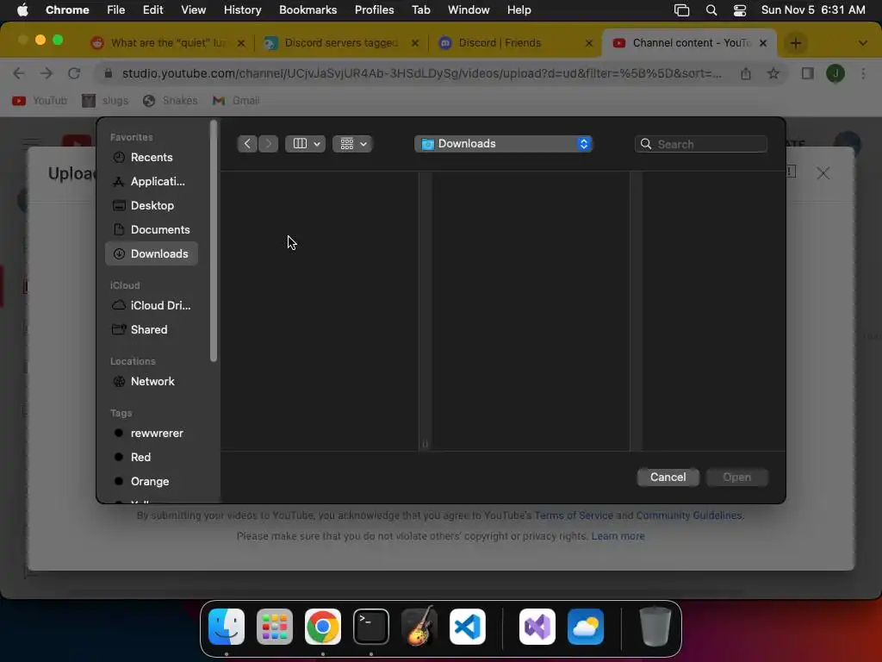Go back in the file dialog
The height and width of the screenshot is (662, 882).
click(247, 144)
